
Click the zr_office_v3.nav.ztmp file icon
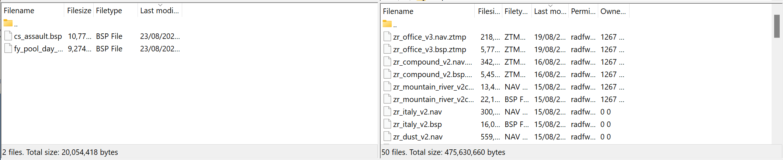pos(387,37)
